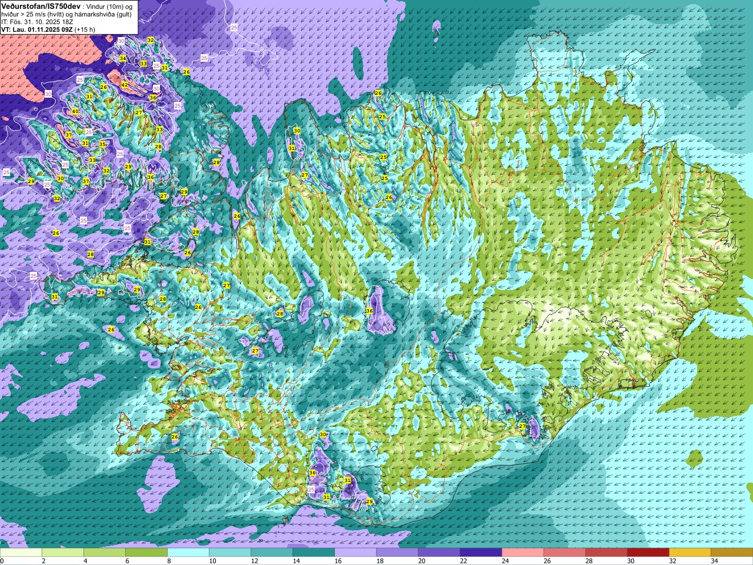Select the legend tick label '24'
753x565 pixels.
click(x=505, y=561)
